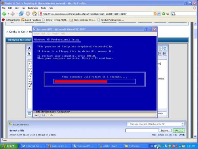Click the Firefox Back arrow button

[x=4, y=14]
